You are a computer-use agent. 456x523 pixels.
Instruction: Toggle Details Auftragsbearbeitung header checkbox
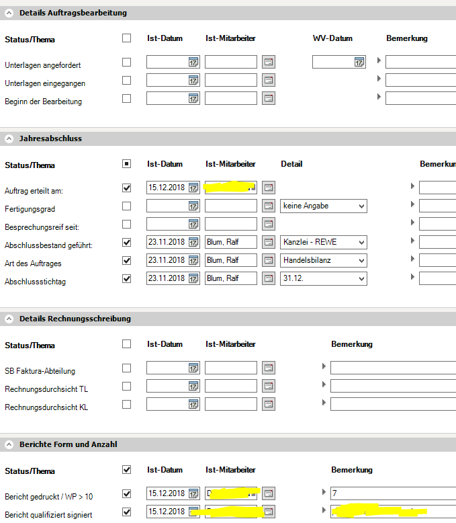point(127,38)
